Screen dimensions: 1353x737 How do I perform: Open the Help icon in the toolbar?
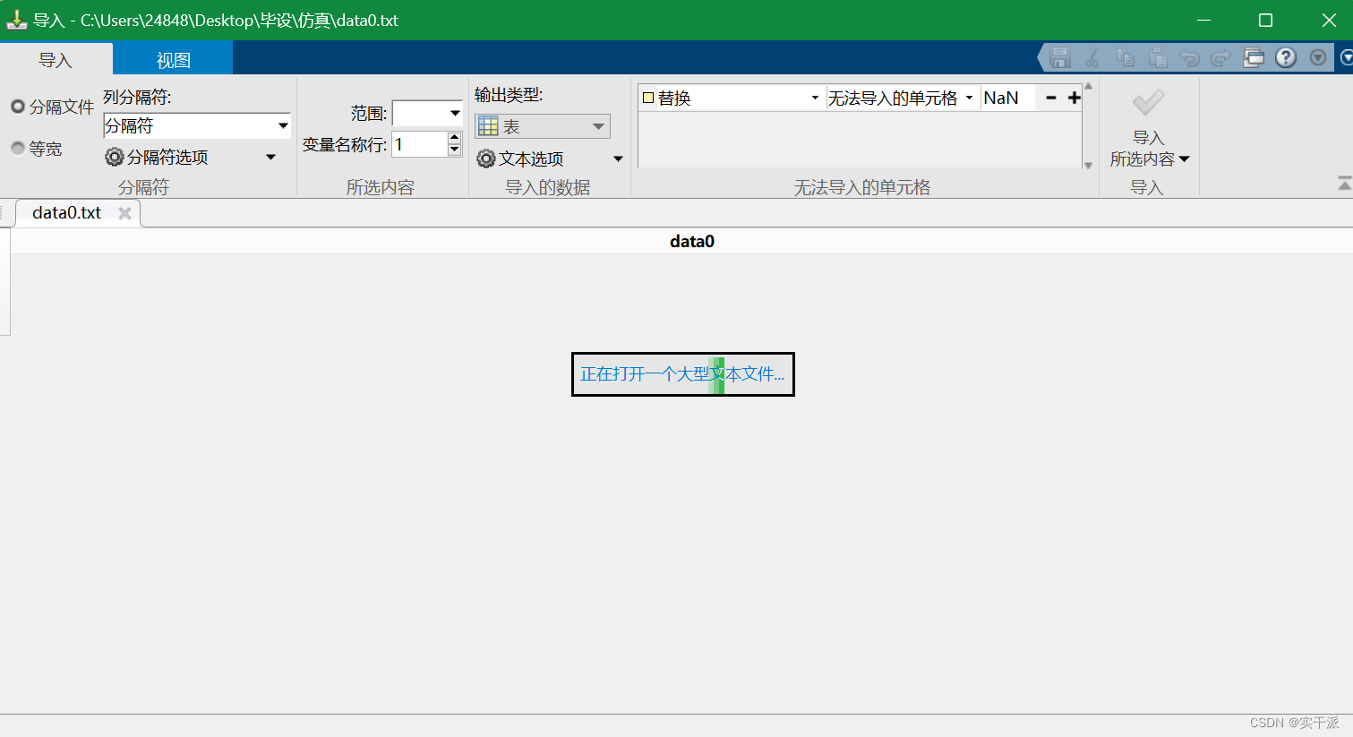tap(1285, 56)
